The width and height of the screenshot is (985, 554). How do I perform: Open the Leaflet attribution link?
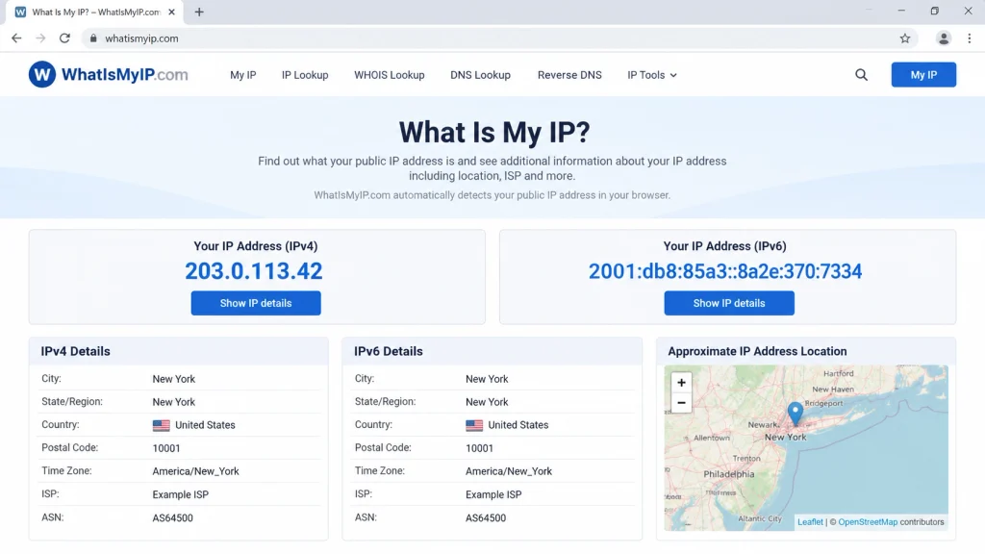[x=810, y=522]
